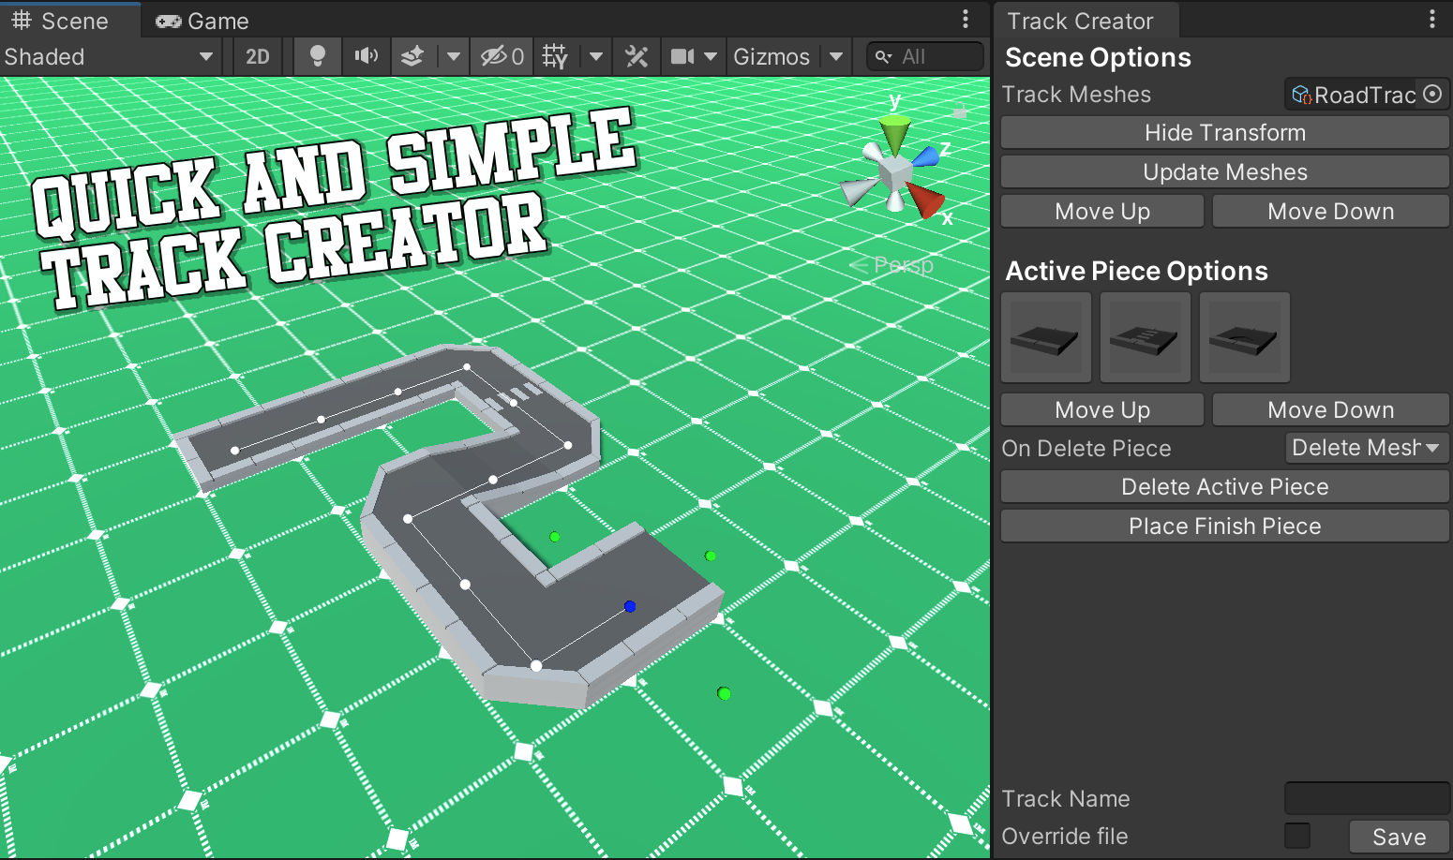Viewport: 1453px width, 860px height.
Task: Open Scene view more options menu
Action: (x=966, y=19)
